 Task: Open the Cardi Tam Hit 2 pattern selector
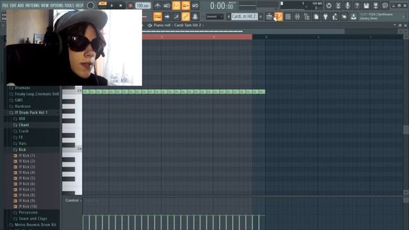[245, 17]
